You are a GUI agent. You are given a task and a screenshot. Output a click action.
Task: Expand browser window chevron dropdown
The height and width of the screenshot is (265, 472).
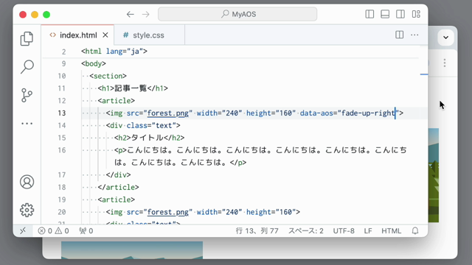click(x=445, y=38)
